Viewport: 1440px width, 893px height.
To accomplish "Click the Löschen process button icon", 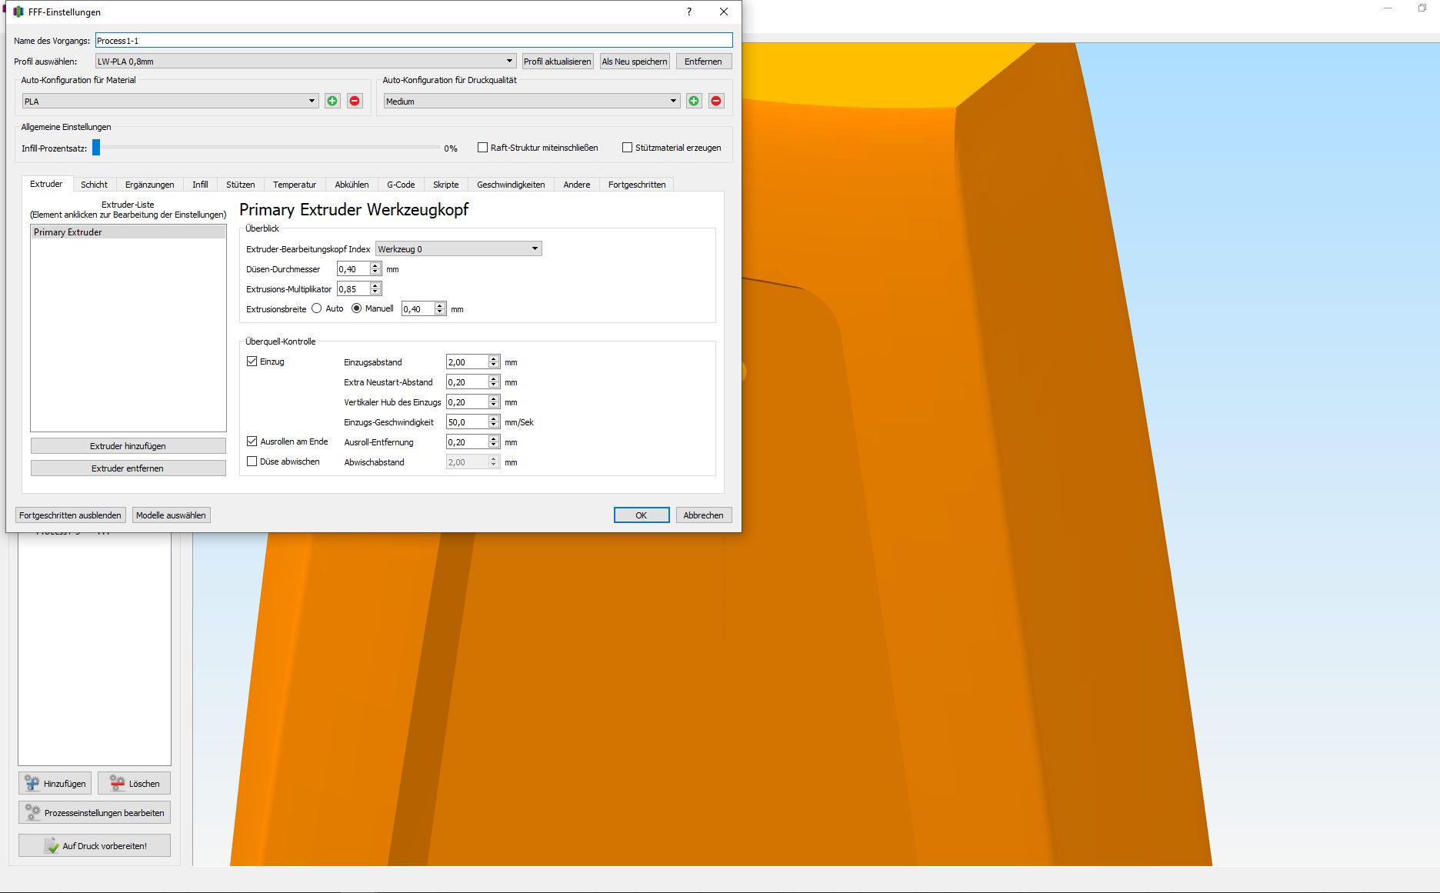I will point(117,783).
